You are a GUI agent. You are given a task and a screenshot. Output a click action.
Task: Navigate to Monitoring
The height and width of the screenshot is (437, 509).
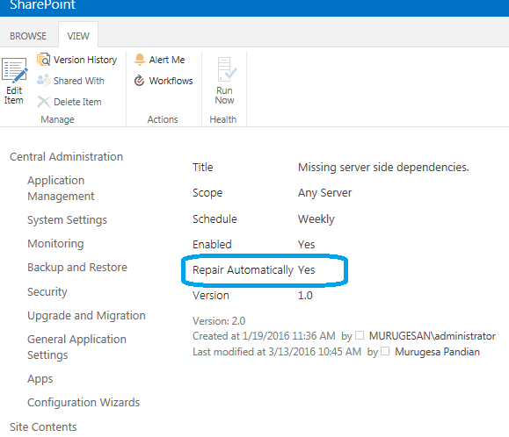[x=55, y=244]
